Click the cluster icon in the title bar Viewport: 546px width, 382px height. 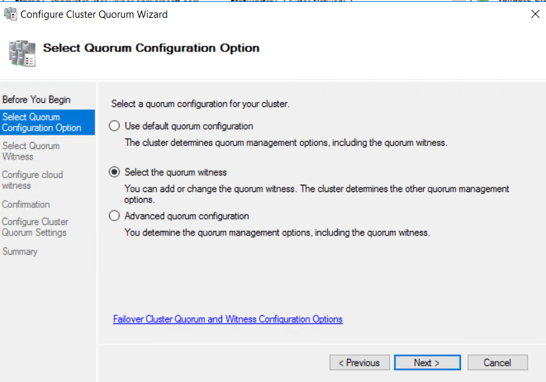pos(11,14)
